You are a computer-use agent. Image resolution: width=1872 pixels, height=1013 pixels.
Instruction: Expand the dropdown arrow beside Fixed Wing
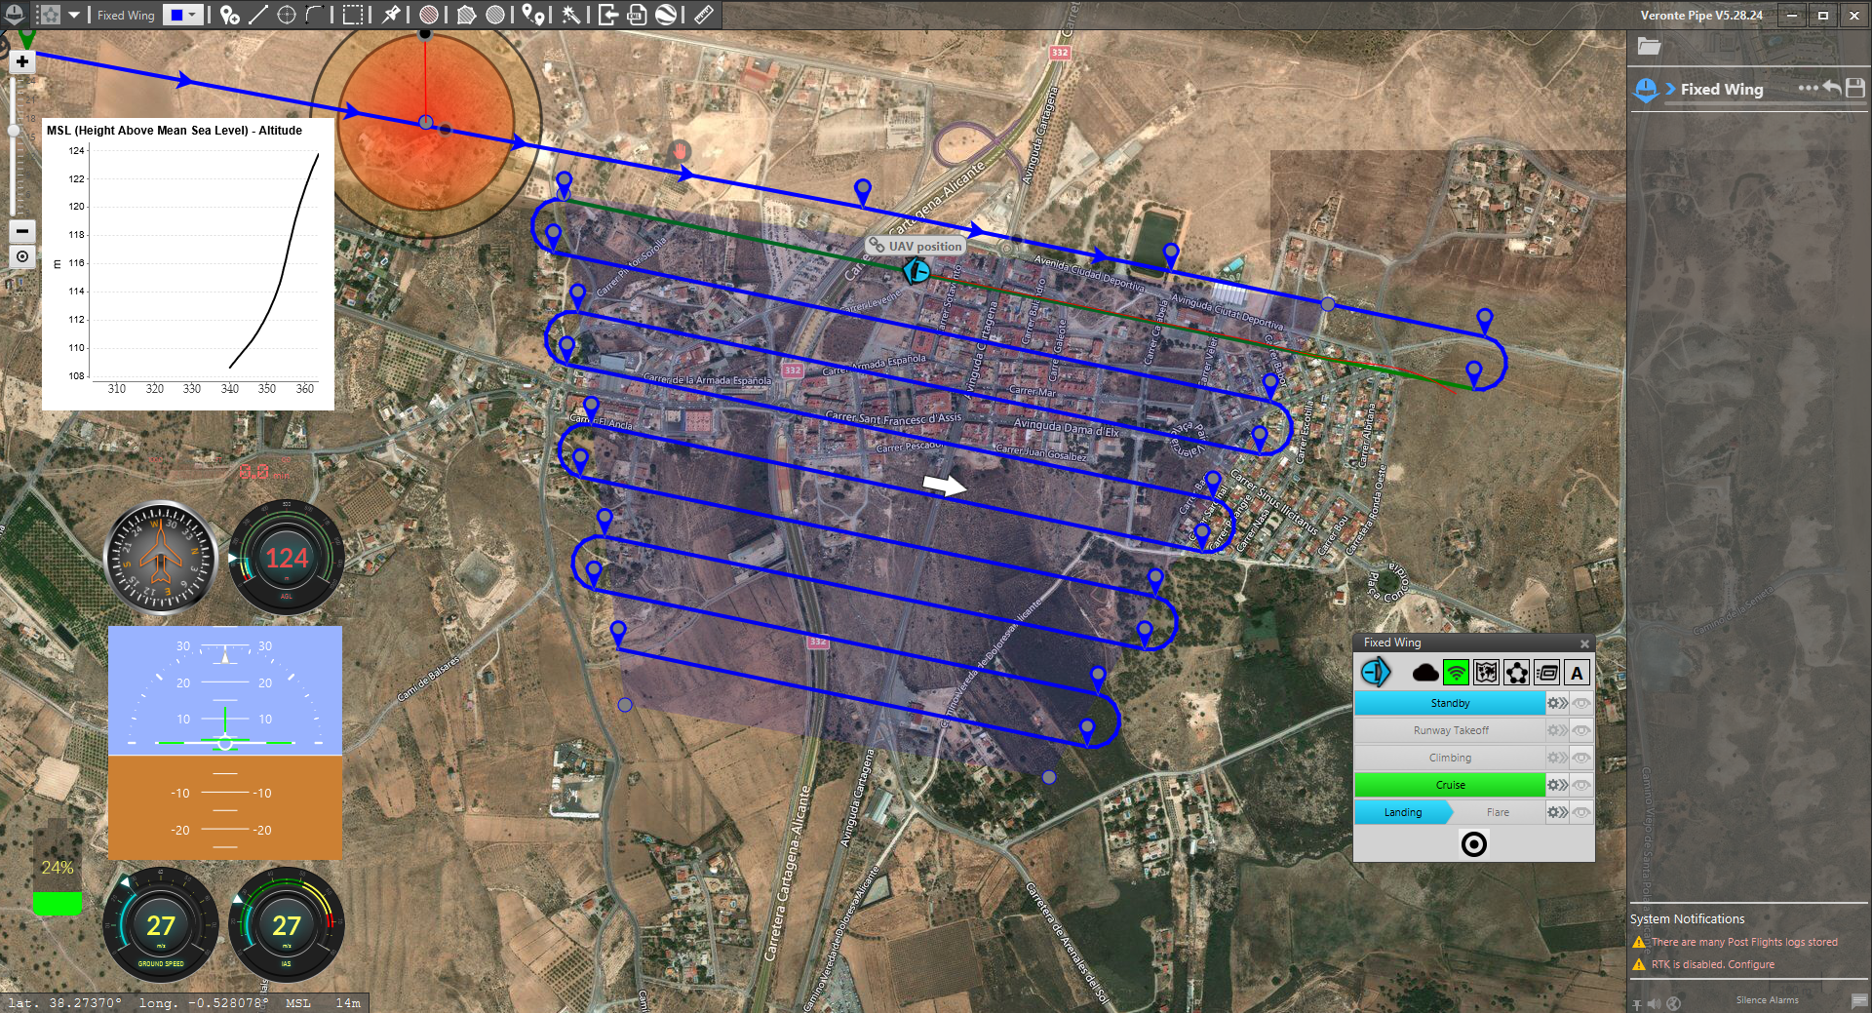74,15
